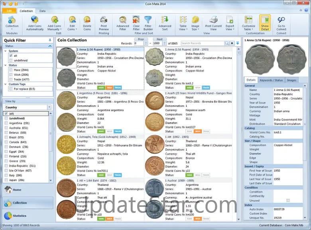Click the Prior records button
311x230 pixels.
tap(141, 39)
